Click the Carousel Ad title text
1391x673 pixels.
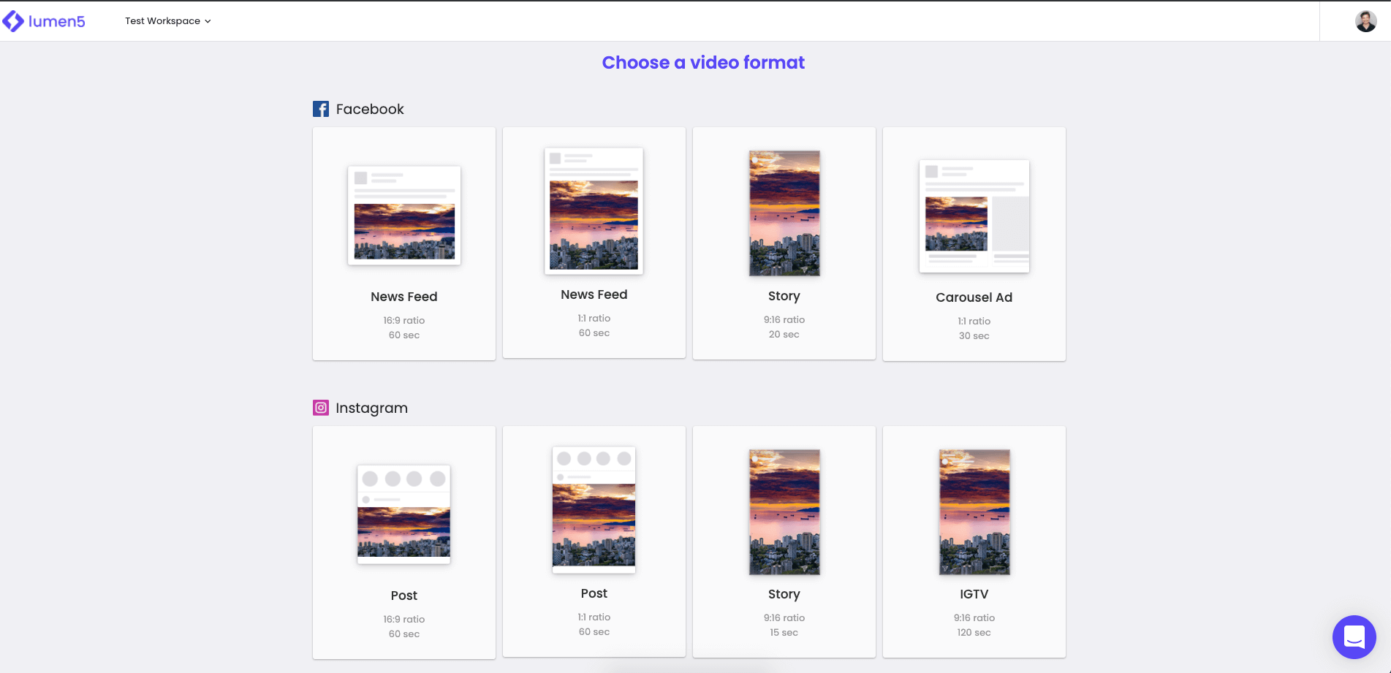click(974, 297)
